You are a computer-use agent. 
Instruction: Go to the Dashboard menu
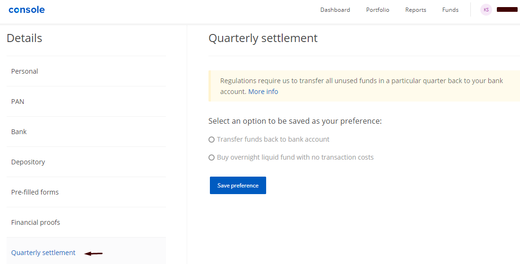point(335,10)
